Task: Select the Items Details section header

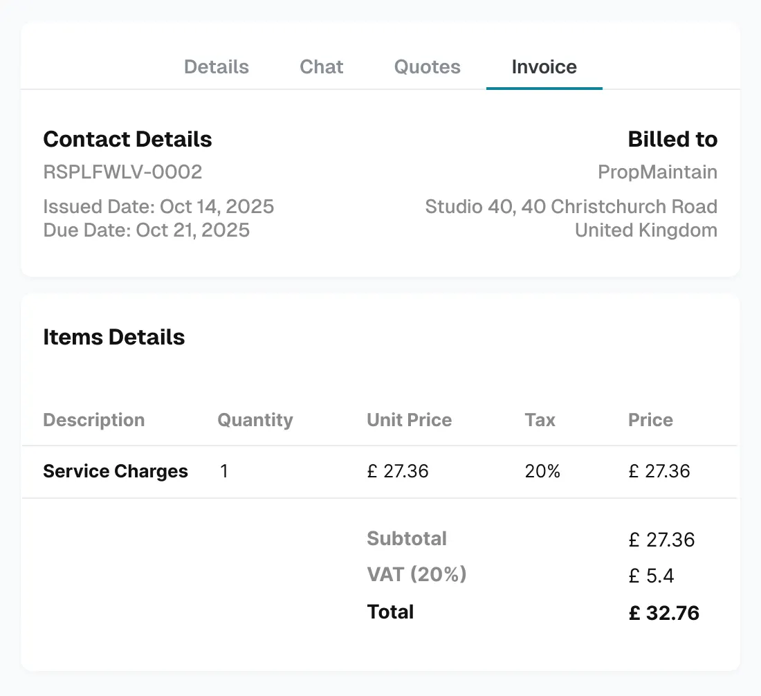Action: [x=114, y=337]
